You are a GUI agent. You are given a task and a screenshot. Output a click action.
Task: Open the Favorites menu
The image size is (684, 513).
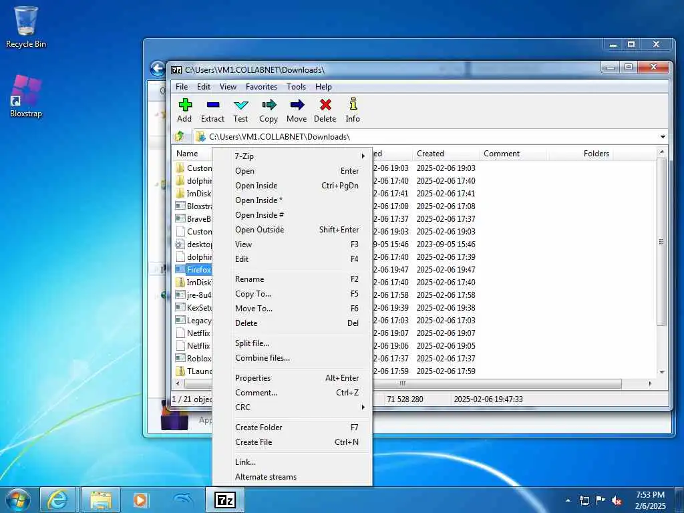[261, 87]
